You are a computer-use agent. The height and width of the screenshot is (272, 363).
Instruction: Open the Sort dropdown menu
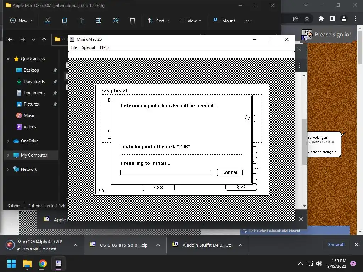[158, 21]
